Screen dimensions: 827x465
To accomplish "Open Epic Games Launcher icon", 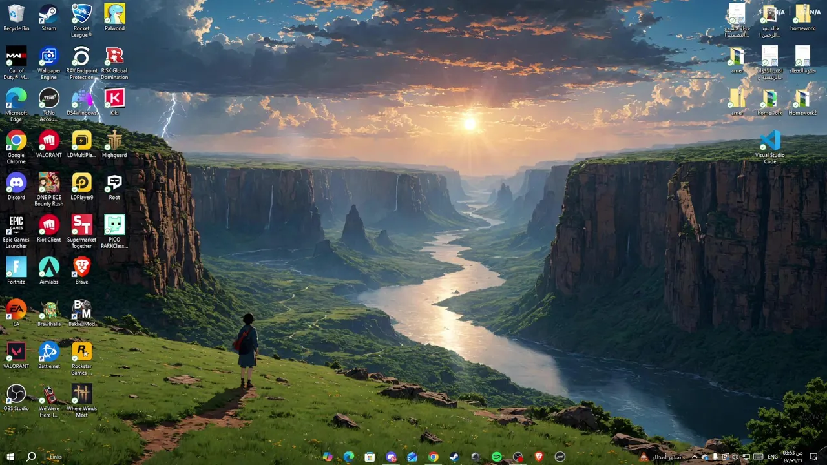I will [16, 232].
